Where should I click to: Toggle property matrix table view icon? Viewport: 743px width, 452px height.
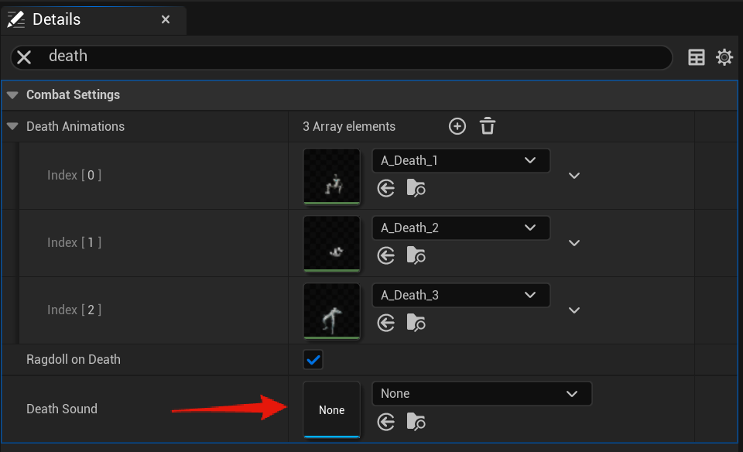point(697,56)
